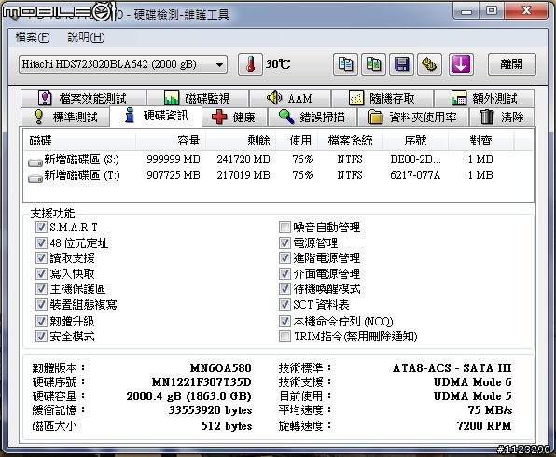
Task: Click the 使用 column header
Action: tap(298, 141)
